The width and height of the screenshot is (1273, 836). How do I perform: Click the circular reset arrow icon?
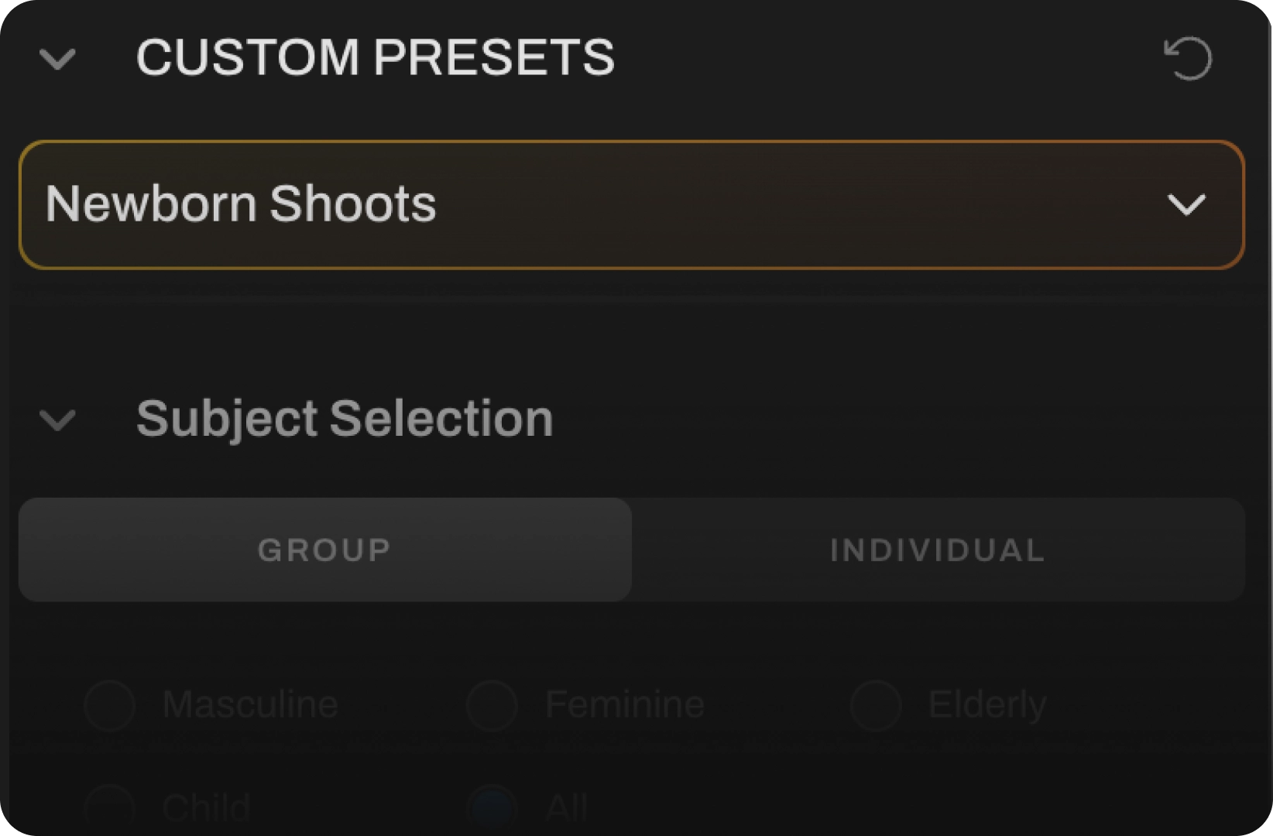[1188, 57]
